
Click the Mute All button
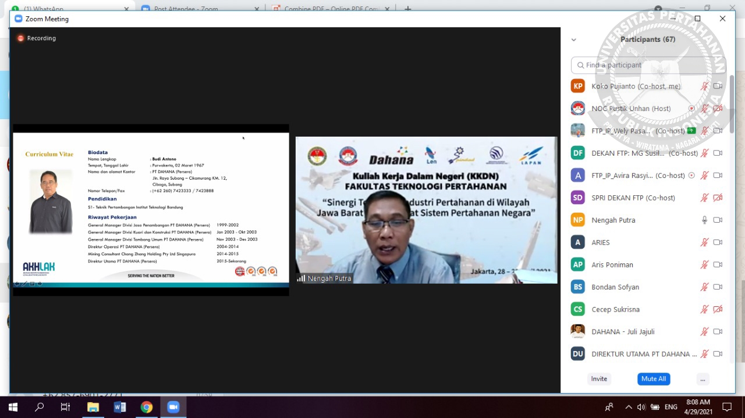654,379
